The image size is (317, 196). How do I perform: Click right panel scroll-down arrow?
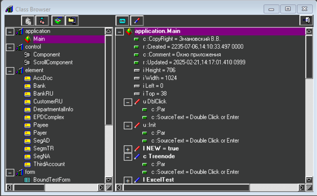click(x=309, y=180)
